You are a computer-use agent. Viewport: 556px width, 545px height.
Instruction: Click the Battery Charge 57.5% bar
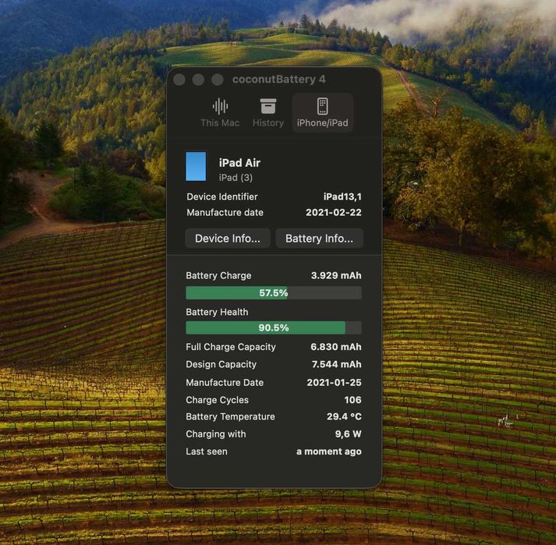click(x=274, y=293)
